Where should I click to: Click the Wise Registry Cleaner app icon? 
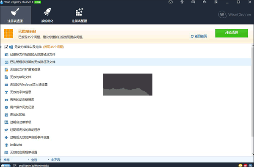(2, 2)
